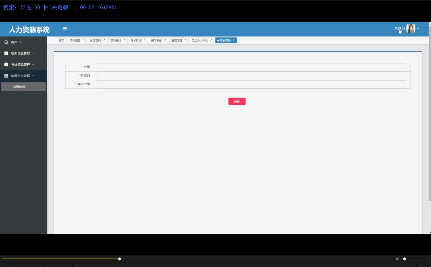Image resolution: width=431 pixels, height=267 pixels.
Task: Click into the 密码 input field
Action: pyautogui.click(x=251, y=67)
